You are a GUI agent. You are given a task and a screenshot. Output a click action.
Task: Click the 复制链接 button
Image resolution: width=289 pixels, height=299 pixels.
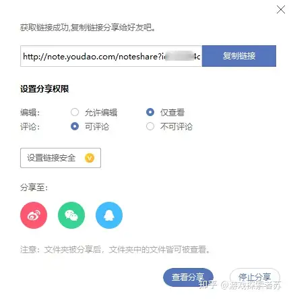pos(239,56)
